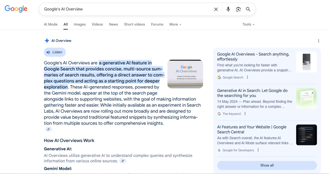Click the Gemini Model: subheading
This screenshot has height=174, width=329.
[58, 168]
